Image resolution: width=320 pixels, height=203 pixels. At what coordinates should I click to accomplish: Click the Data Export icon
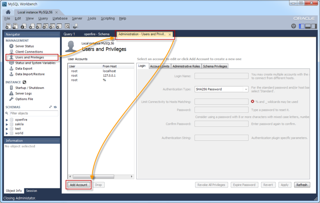tap(11, 69)
